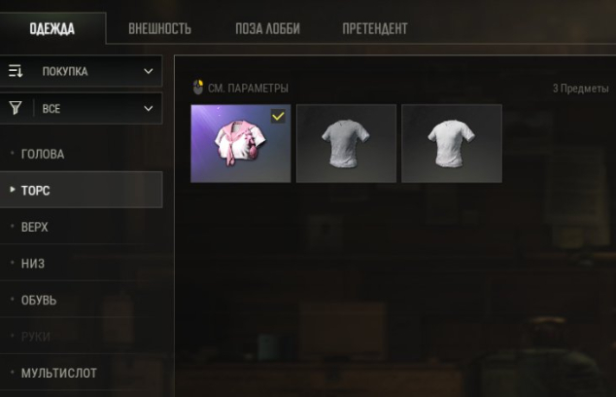This screenshot has height=397, width=616.
Task: Switch to the ПОЗА ЛОББИ tab
Action: 267,29
